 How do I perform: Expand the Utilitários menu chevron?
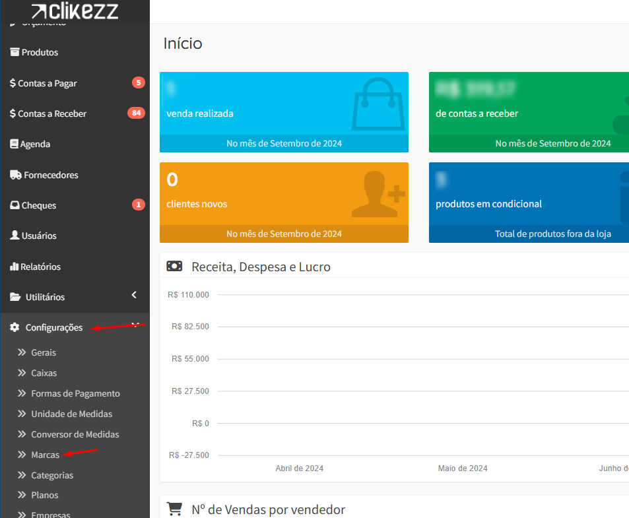[134, 295]
